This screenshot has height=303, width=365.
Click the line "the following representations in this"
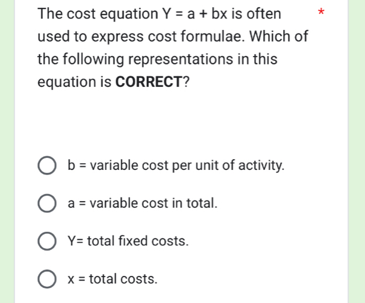point(157,60)
